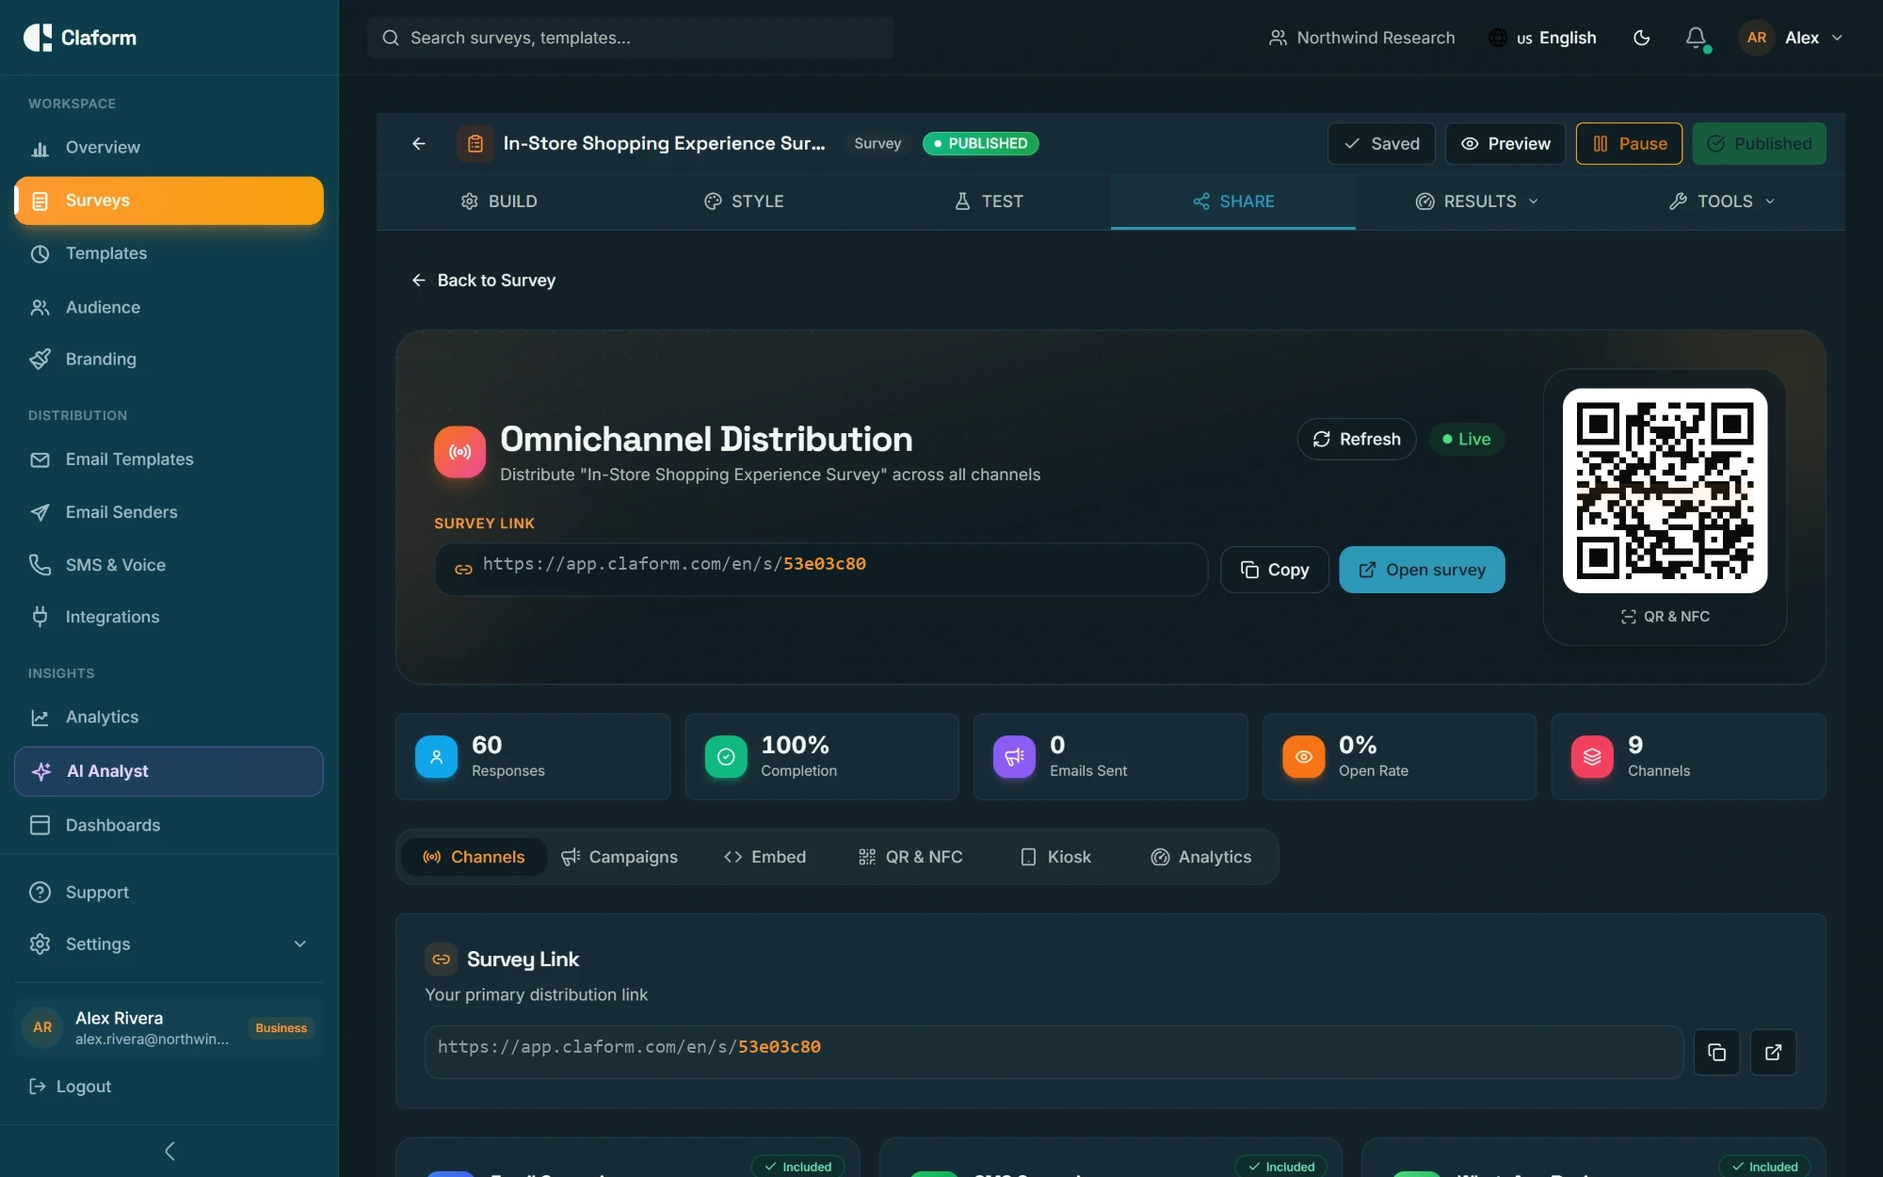Click the Saved button
The width and height of the screenshot is (1883, 1177).
1381,143
